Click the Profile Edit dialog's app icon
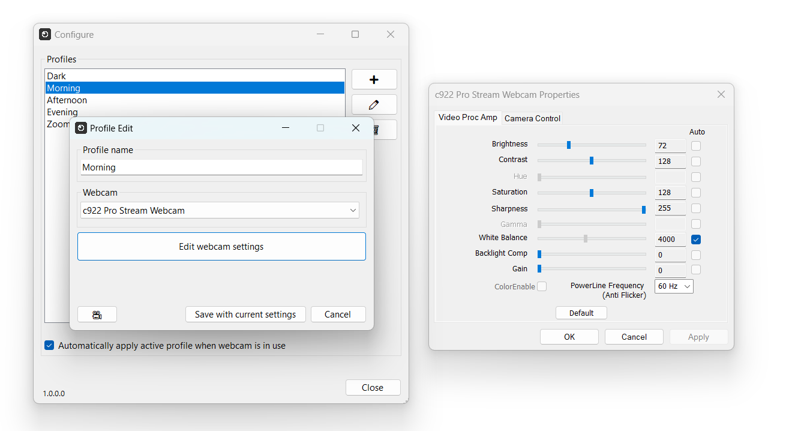The height and width of the screenshot is (431, 792). (81, 128)
